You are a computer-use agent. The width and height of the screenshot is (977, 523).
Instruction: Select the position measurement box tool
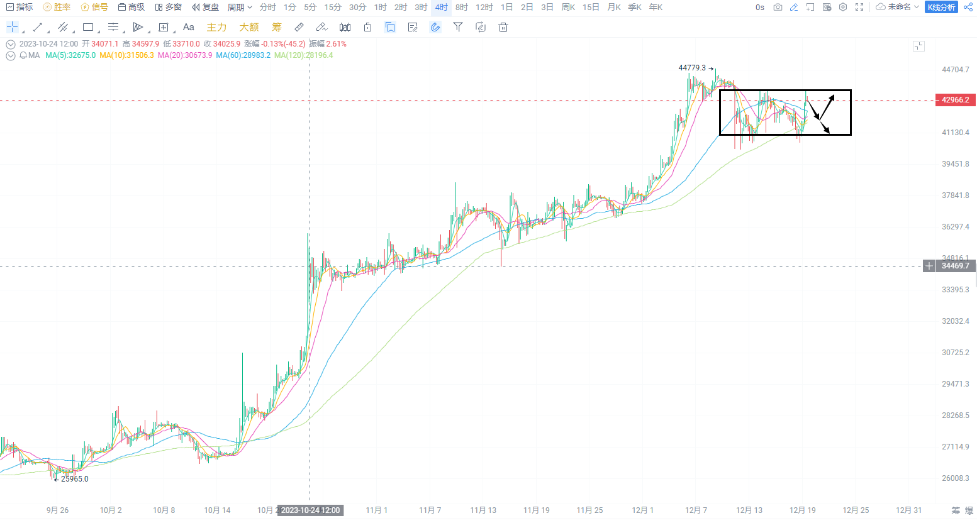click(x=164, y=27)
